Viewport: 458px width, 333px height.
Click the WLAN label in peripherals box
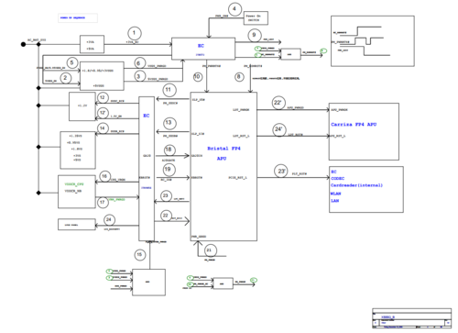335,194
